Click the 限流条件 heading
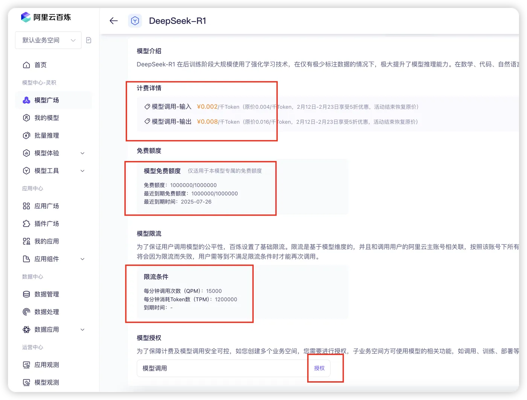This screenshot has height=400, width=527. [156, 277]
